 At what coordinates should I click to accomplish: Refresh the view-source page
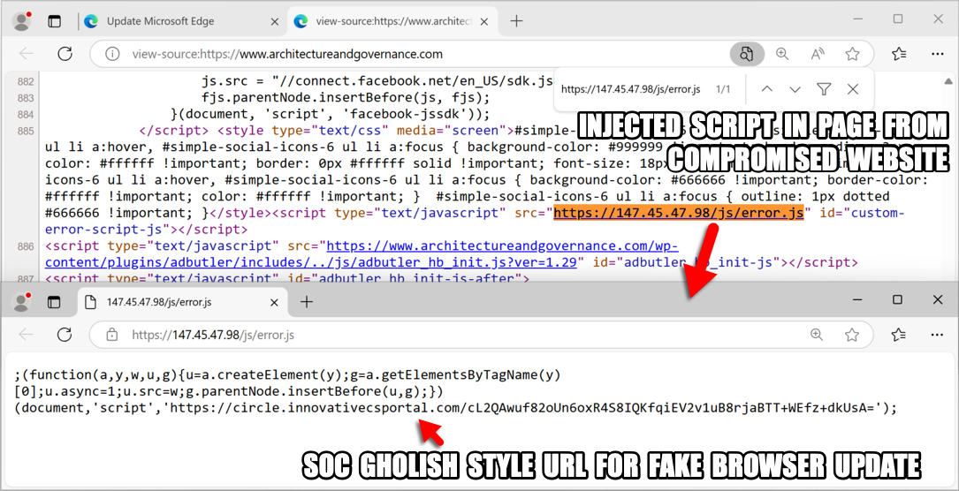click(x=65, y=54)
